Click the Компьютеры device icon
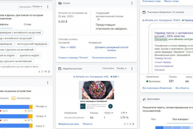This screenshot has width=193, height=129. coord(14,98)
